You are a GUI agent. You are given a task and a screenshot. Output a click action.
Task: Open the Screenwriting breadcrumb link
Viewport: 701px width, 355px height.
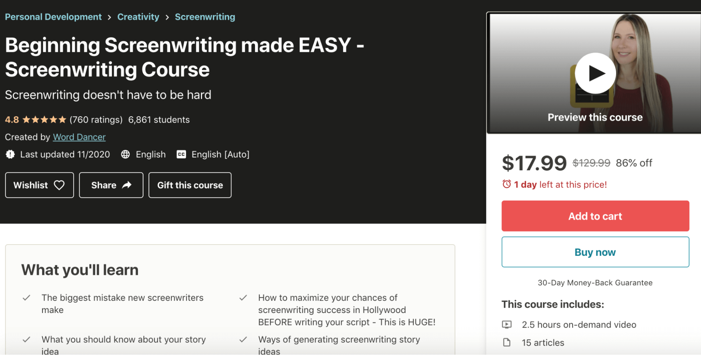tap(205, 17)
